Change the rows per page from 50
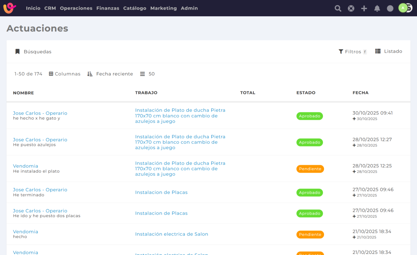This screenshot has width=417, height=255. coord(147,74)
